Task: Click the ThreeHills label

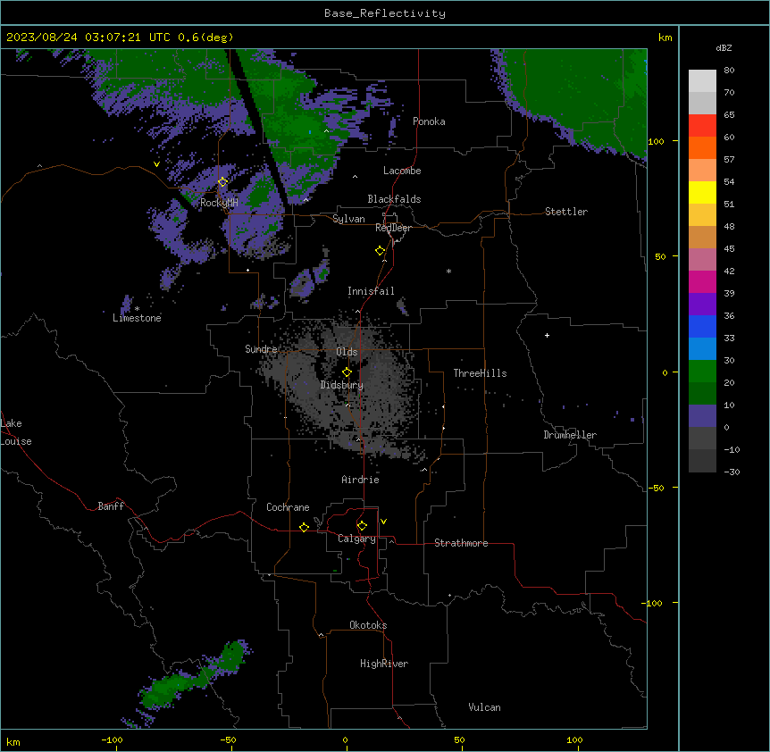Action: point(480,373)
